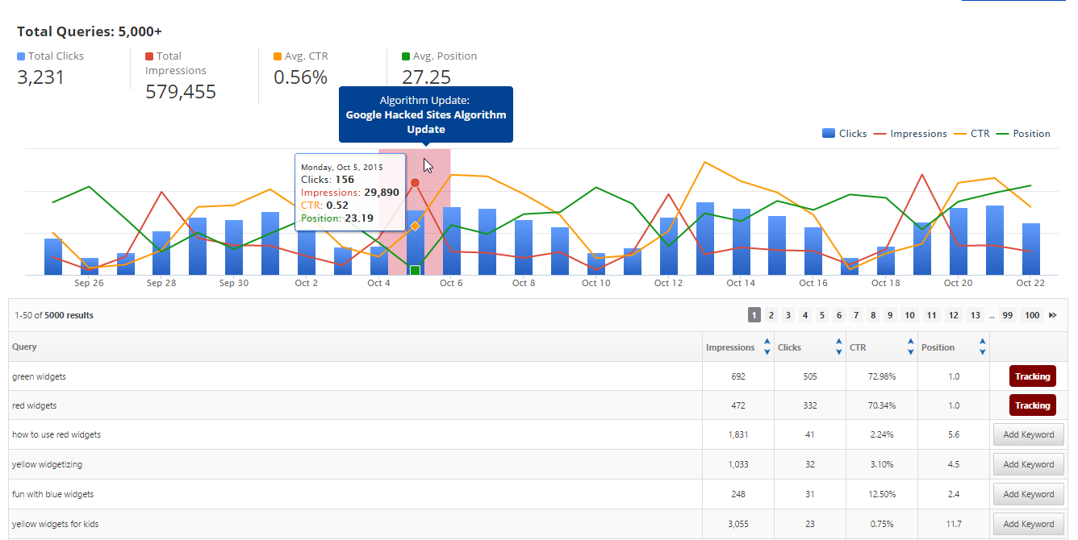1078x540 pixels.
Task: Click red Impressions data point on Oct 5
Action: click(415, 183)
